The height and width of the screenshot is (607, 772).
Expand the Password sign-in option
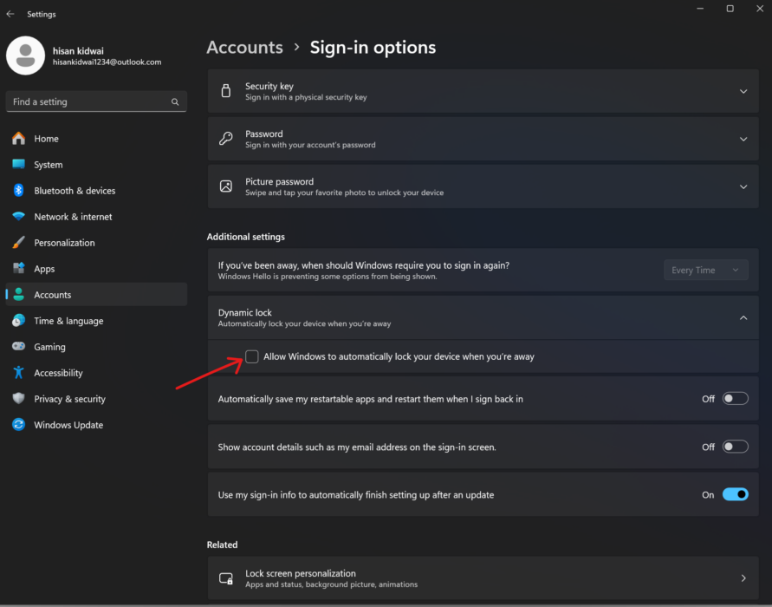pyautogui.click(x=743, y=138)
